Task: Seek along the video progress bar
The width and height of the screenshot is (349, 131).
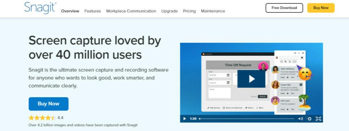Action: click(247, 118)
